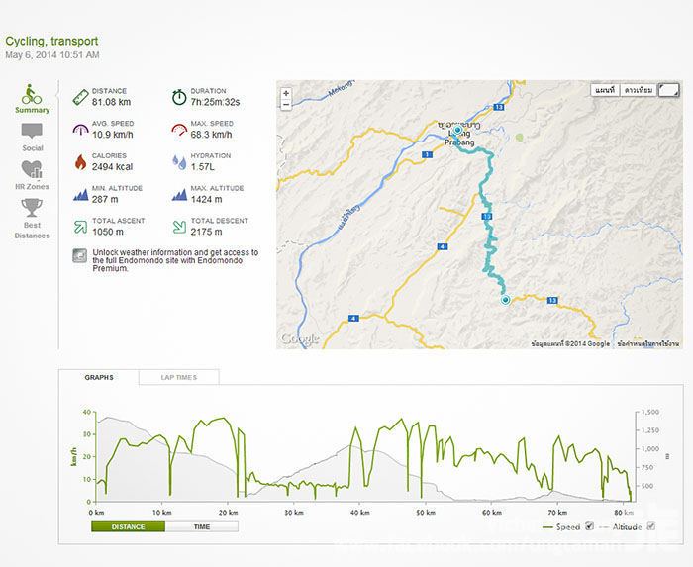This screenshot has width=693, height=567.
Task: Click the calories flame icon
Action: click(x=80, y=162)
